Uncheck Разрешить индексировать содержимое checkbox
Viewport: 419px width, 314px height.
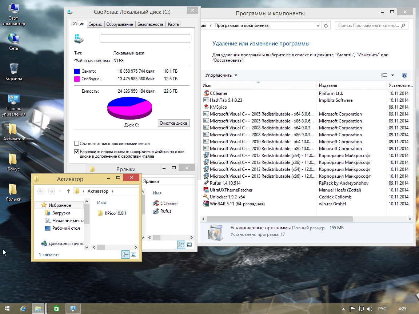click(x=76, y=152)
